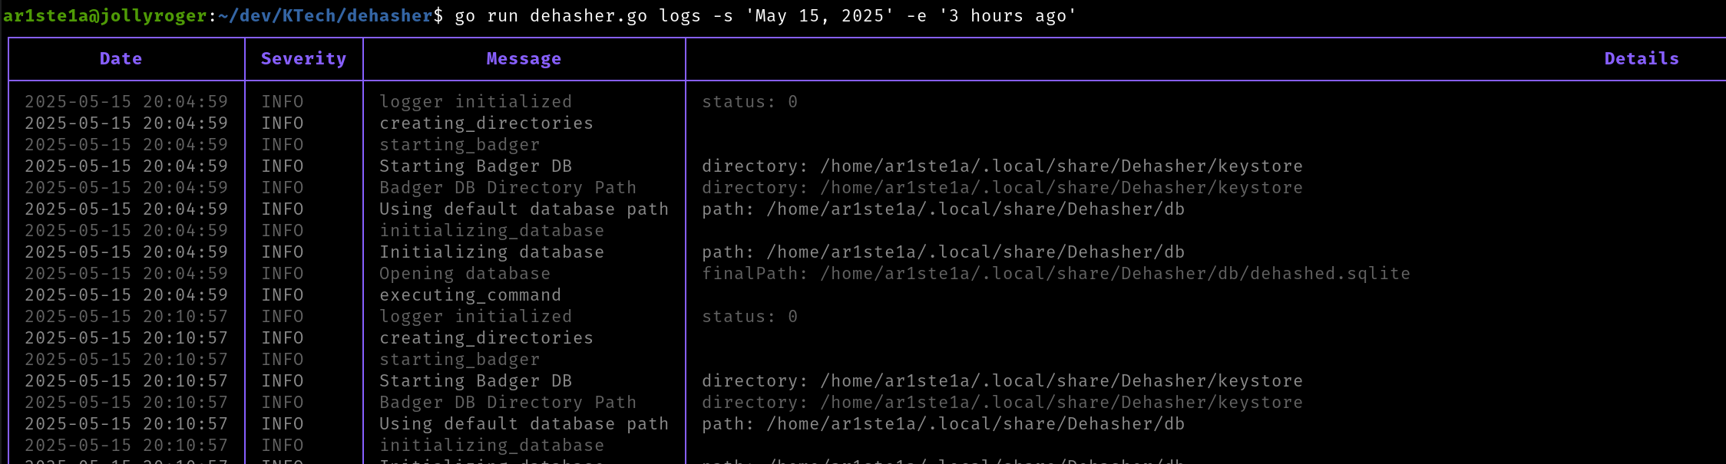Select the 20:10:57 'Using default database path' message
1726x464 pixels.
tap(524, 424)
